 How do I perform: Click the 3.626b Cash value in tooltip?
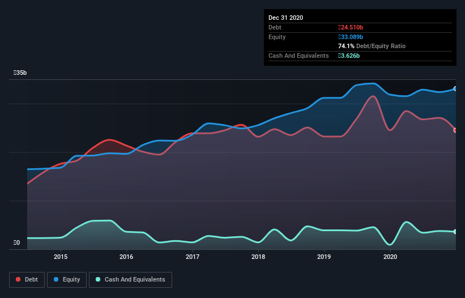point(349,56)
